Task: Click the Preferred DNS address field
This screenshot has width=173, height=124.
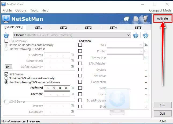Action: [57, 88]
